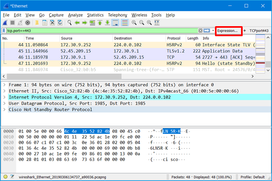Image resolution: width=272 pixels, height=181 pixels.
Task: Open the Go menu
Action: tap(42, 15)
